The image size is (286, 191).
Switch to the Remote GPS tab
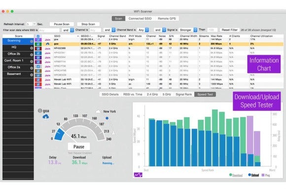(x=167, y=19)
